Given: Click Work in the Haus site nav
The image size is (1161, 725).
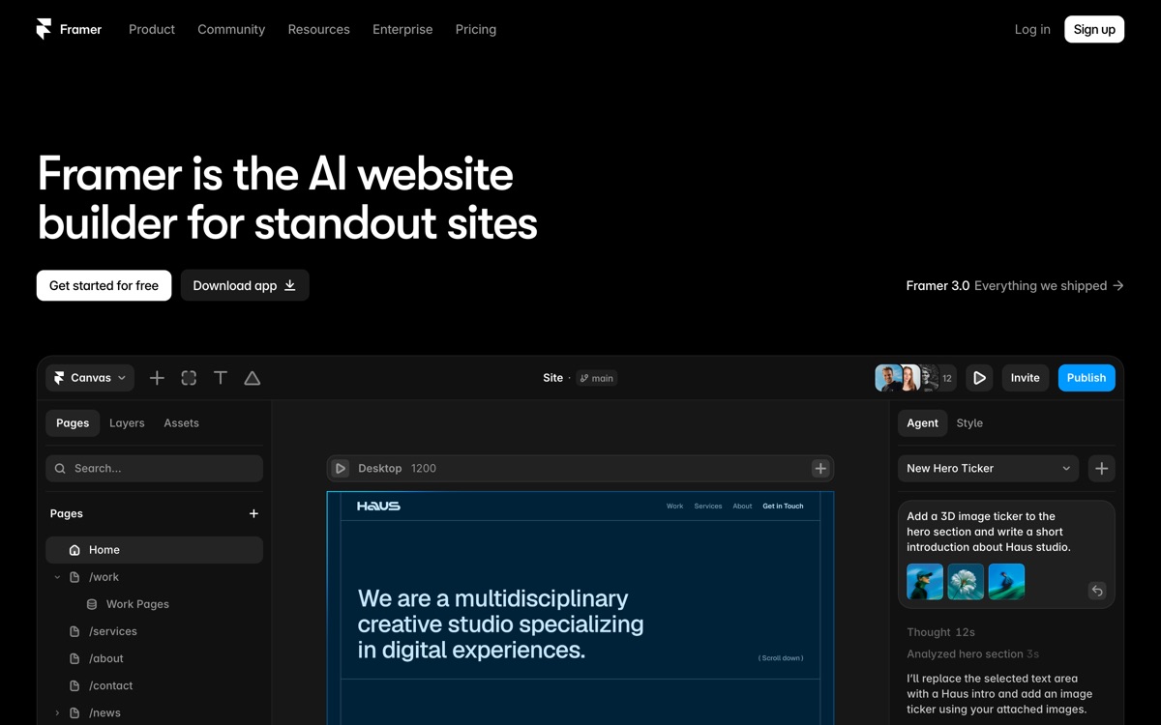Looking at the screenshot, I should 675,506.
